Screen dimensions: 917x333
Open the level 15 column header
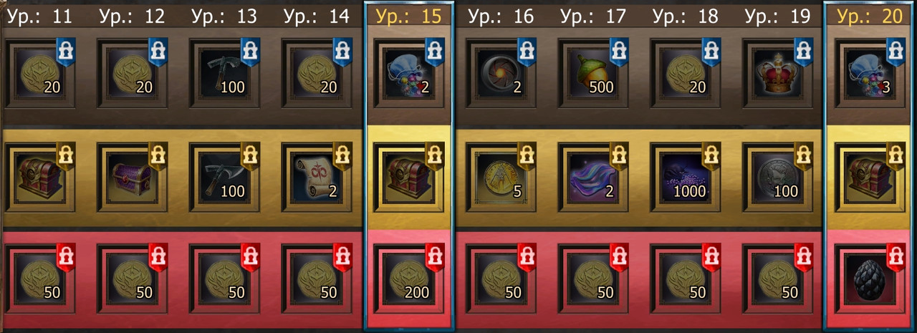tap(408, 15)
